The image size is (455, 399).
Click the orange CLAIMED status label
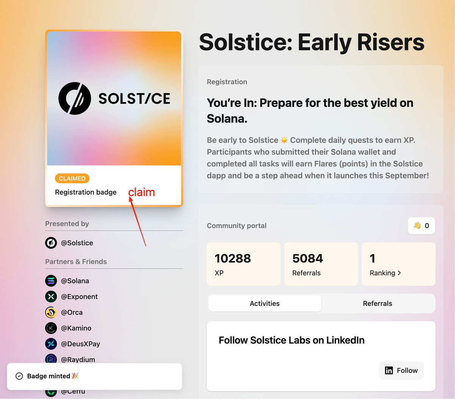tap(72, 178)
